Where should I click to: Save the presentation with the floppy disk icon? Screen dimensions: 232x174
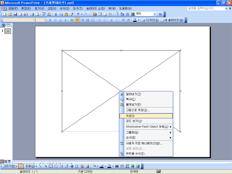[15, 14]
